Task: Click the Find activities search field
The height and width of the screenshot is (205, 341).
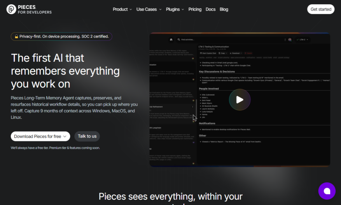Action: [231, 40]
